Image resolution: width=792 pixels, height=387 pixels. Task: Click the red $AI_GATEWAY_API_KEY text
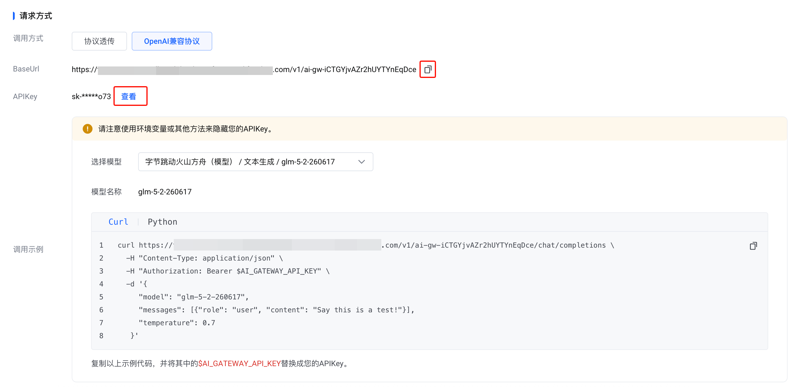tap(240, 363)
